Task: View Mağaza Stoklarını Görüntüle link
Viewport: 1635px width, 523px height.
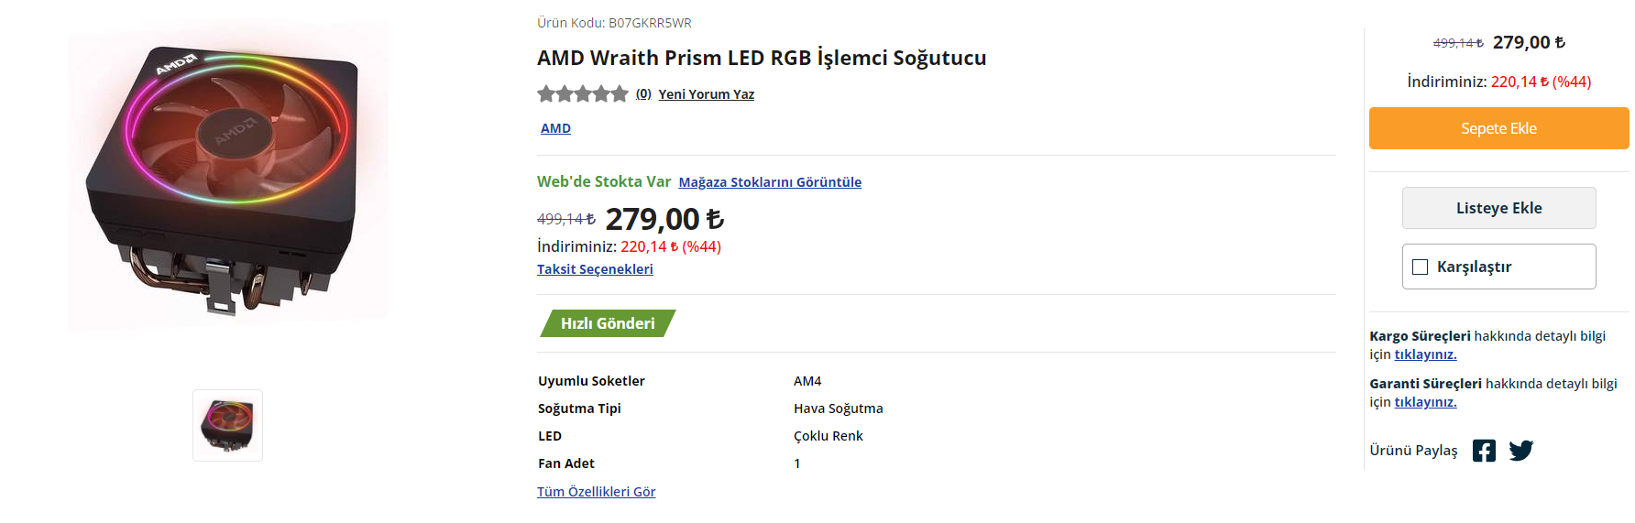Action: 770,182
